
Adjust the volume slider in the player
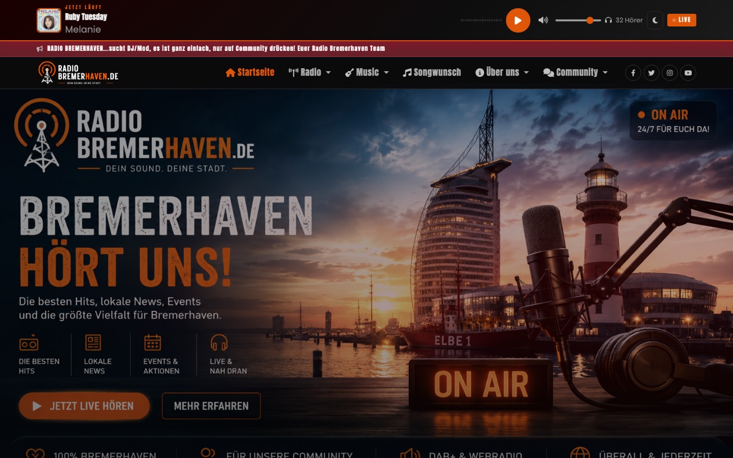pos(578,20)
